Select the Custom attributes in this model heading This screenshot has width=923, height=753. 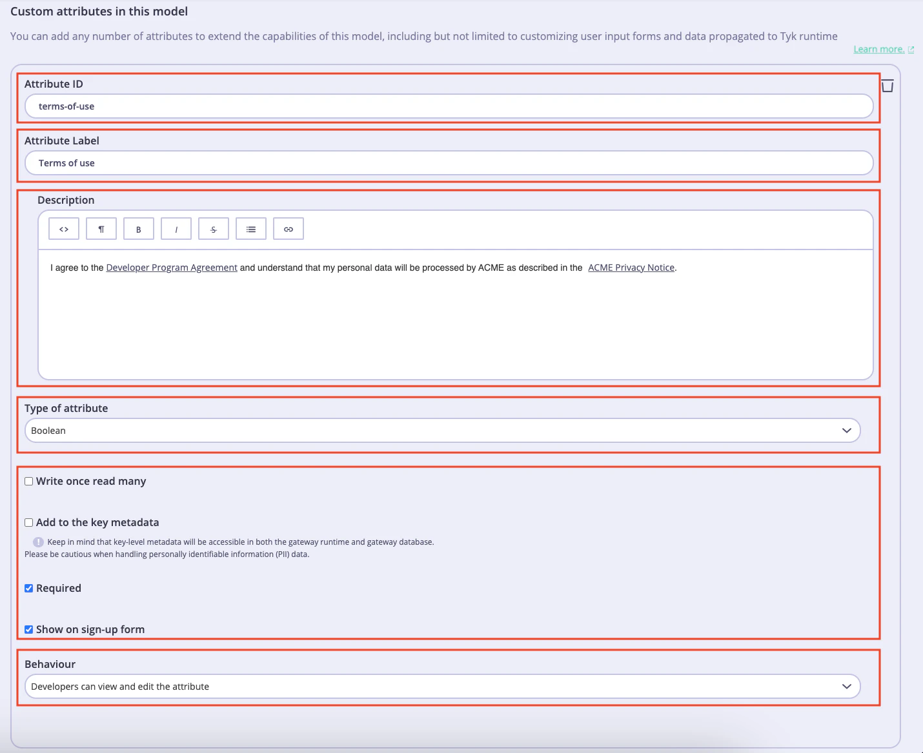coord(99,11)
